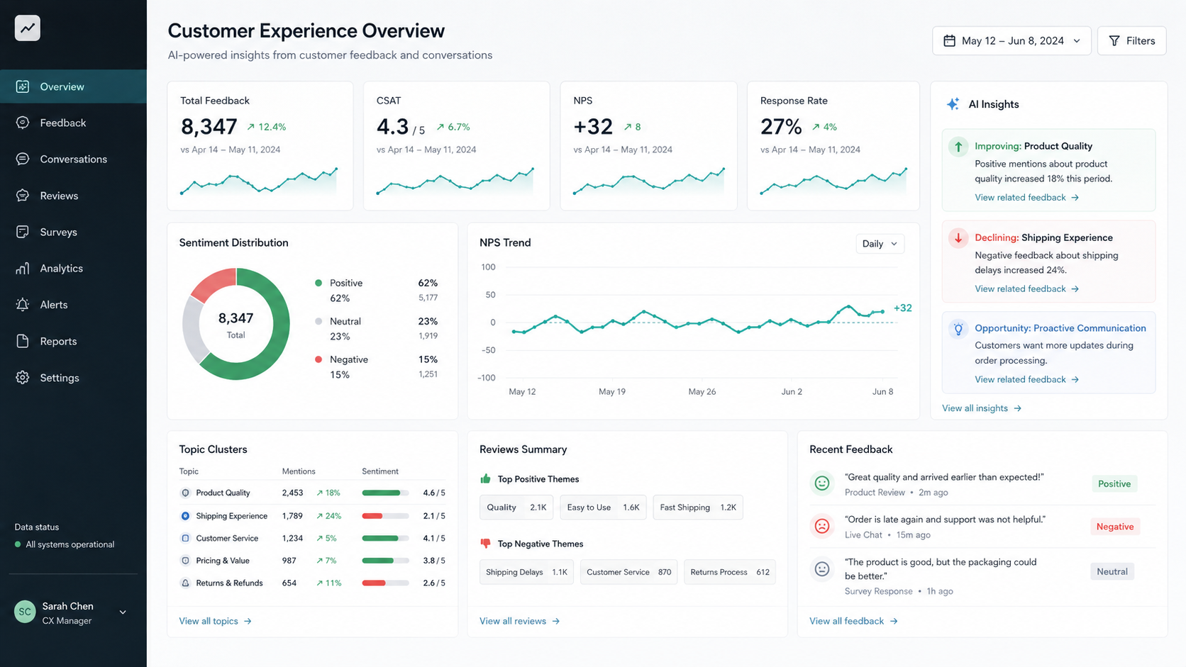Open the May 12 – Jun 8, 2024 date range dropdown
This screenshot has width=1186, height=667.
1012,41
